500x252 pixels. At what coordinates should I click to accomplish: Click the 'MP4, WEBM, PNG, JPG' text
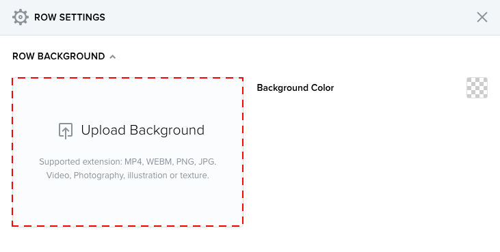(x=170, y=162)
